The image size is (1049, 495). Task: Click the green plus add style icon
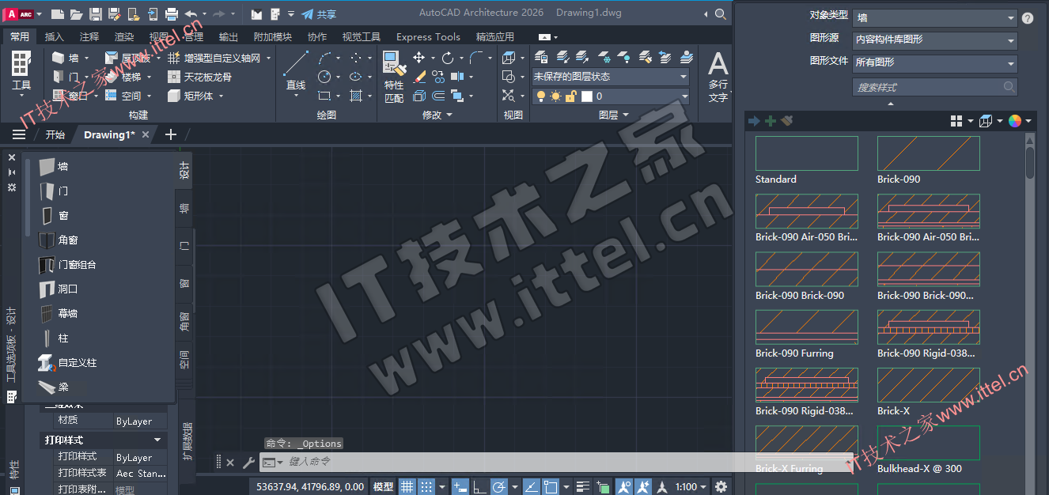coord(771,121)
